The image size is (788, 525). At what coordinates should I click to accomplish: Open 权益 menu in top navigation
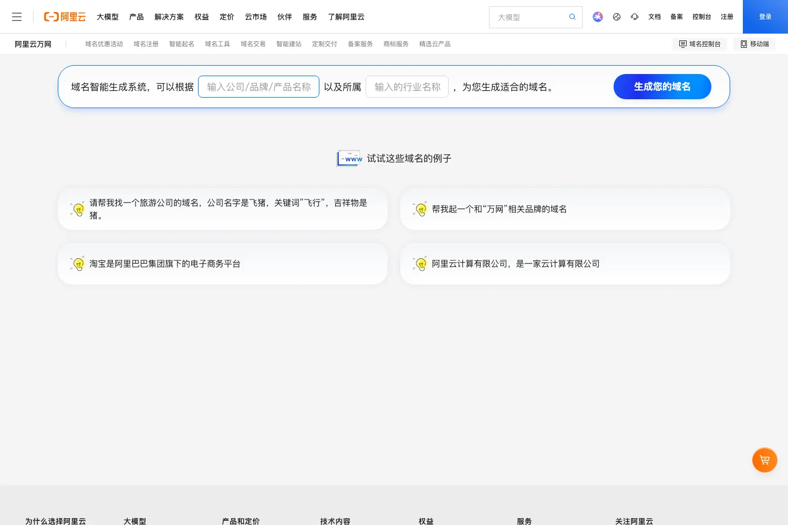(x=202, y=17)
